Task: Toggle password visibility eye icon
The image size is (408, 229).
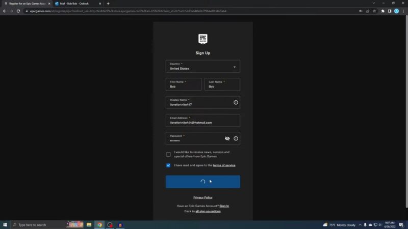Action: 227,138
